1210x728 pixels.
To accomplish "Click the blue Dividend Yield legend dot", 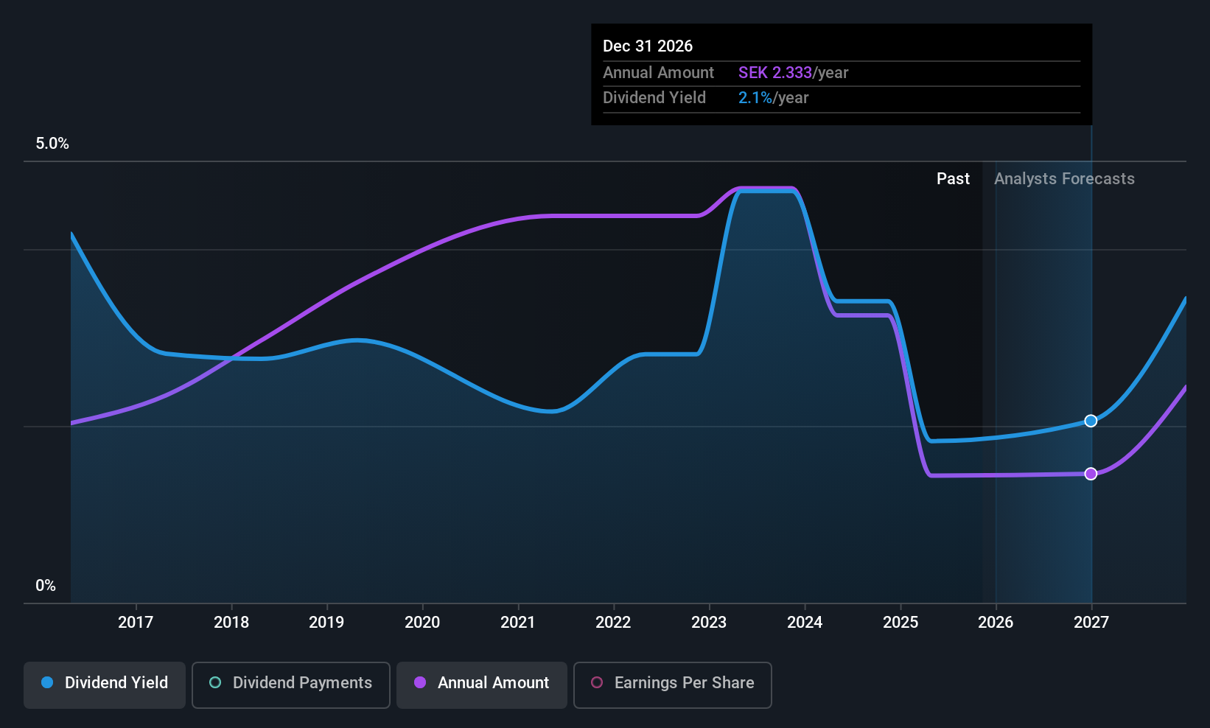I will [x=47, y=683].
